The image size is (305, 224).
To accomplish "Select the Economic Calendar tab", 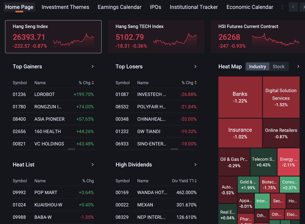I will point(250,7).
